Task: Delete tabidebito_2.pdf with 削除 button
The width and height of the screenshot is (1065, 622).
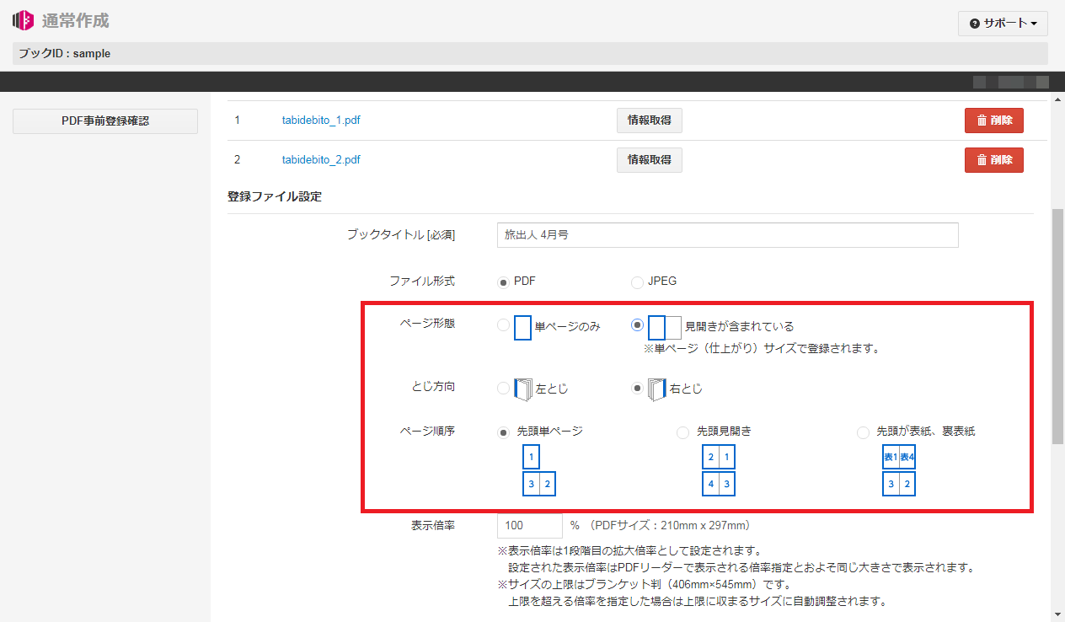Action: [993, 160]
